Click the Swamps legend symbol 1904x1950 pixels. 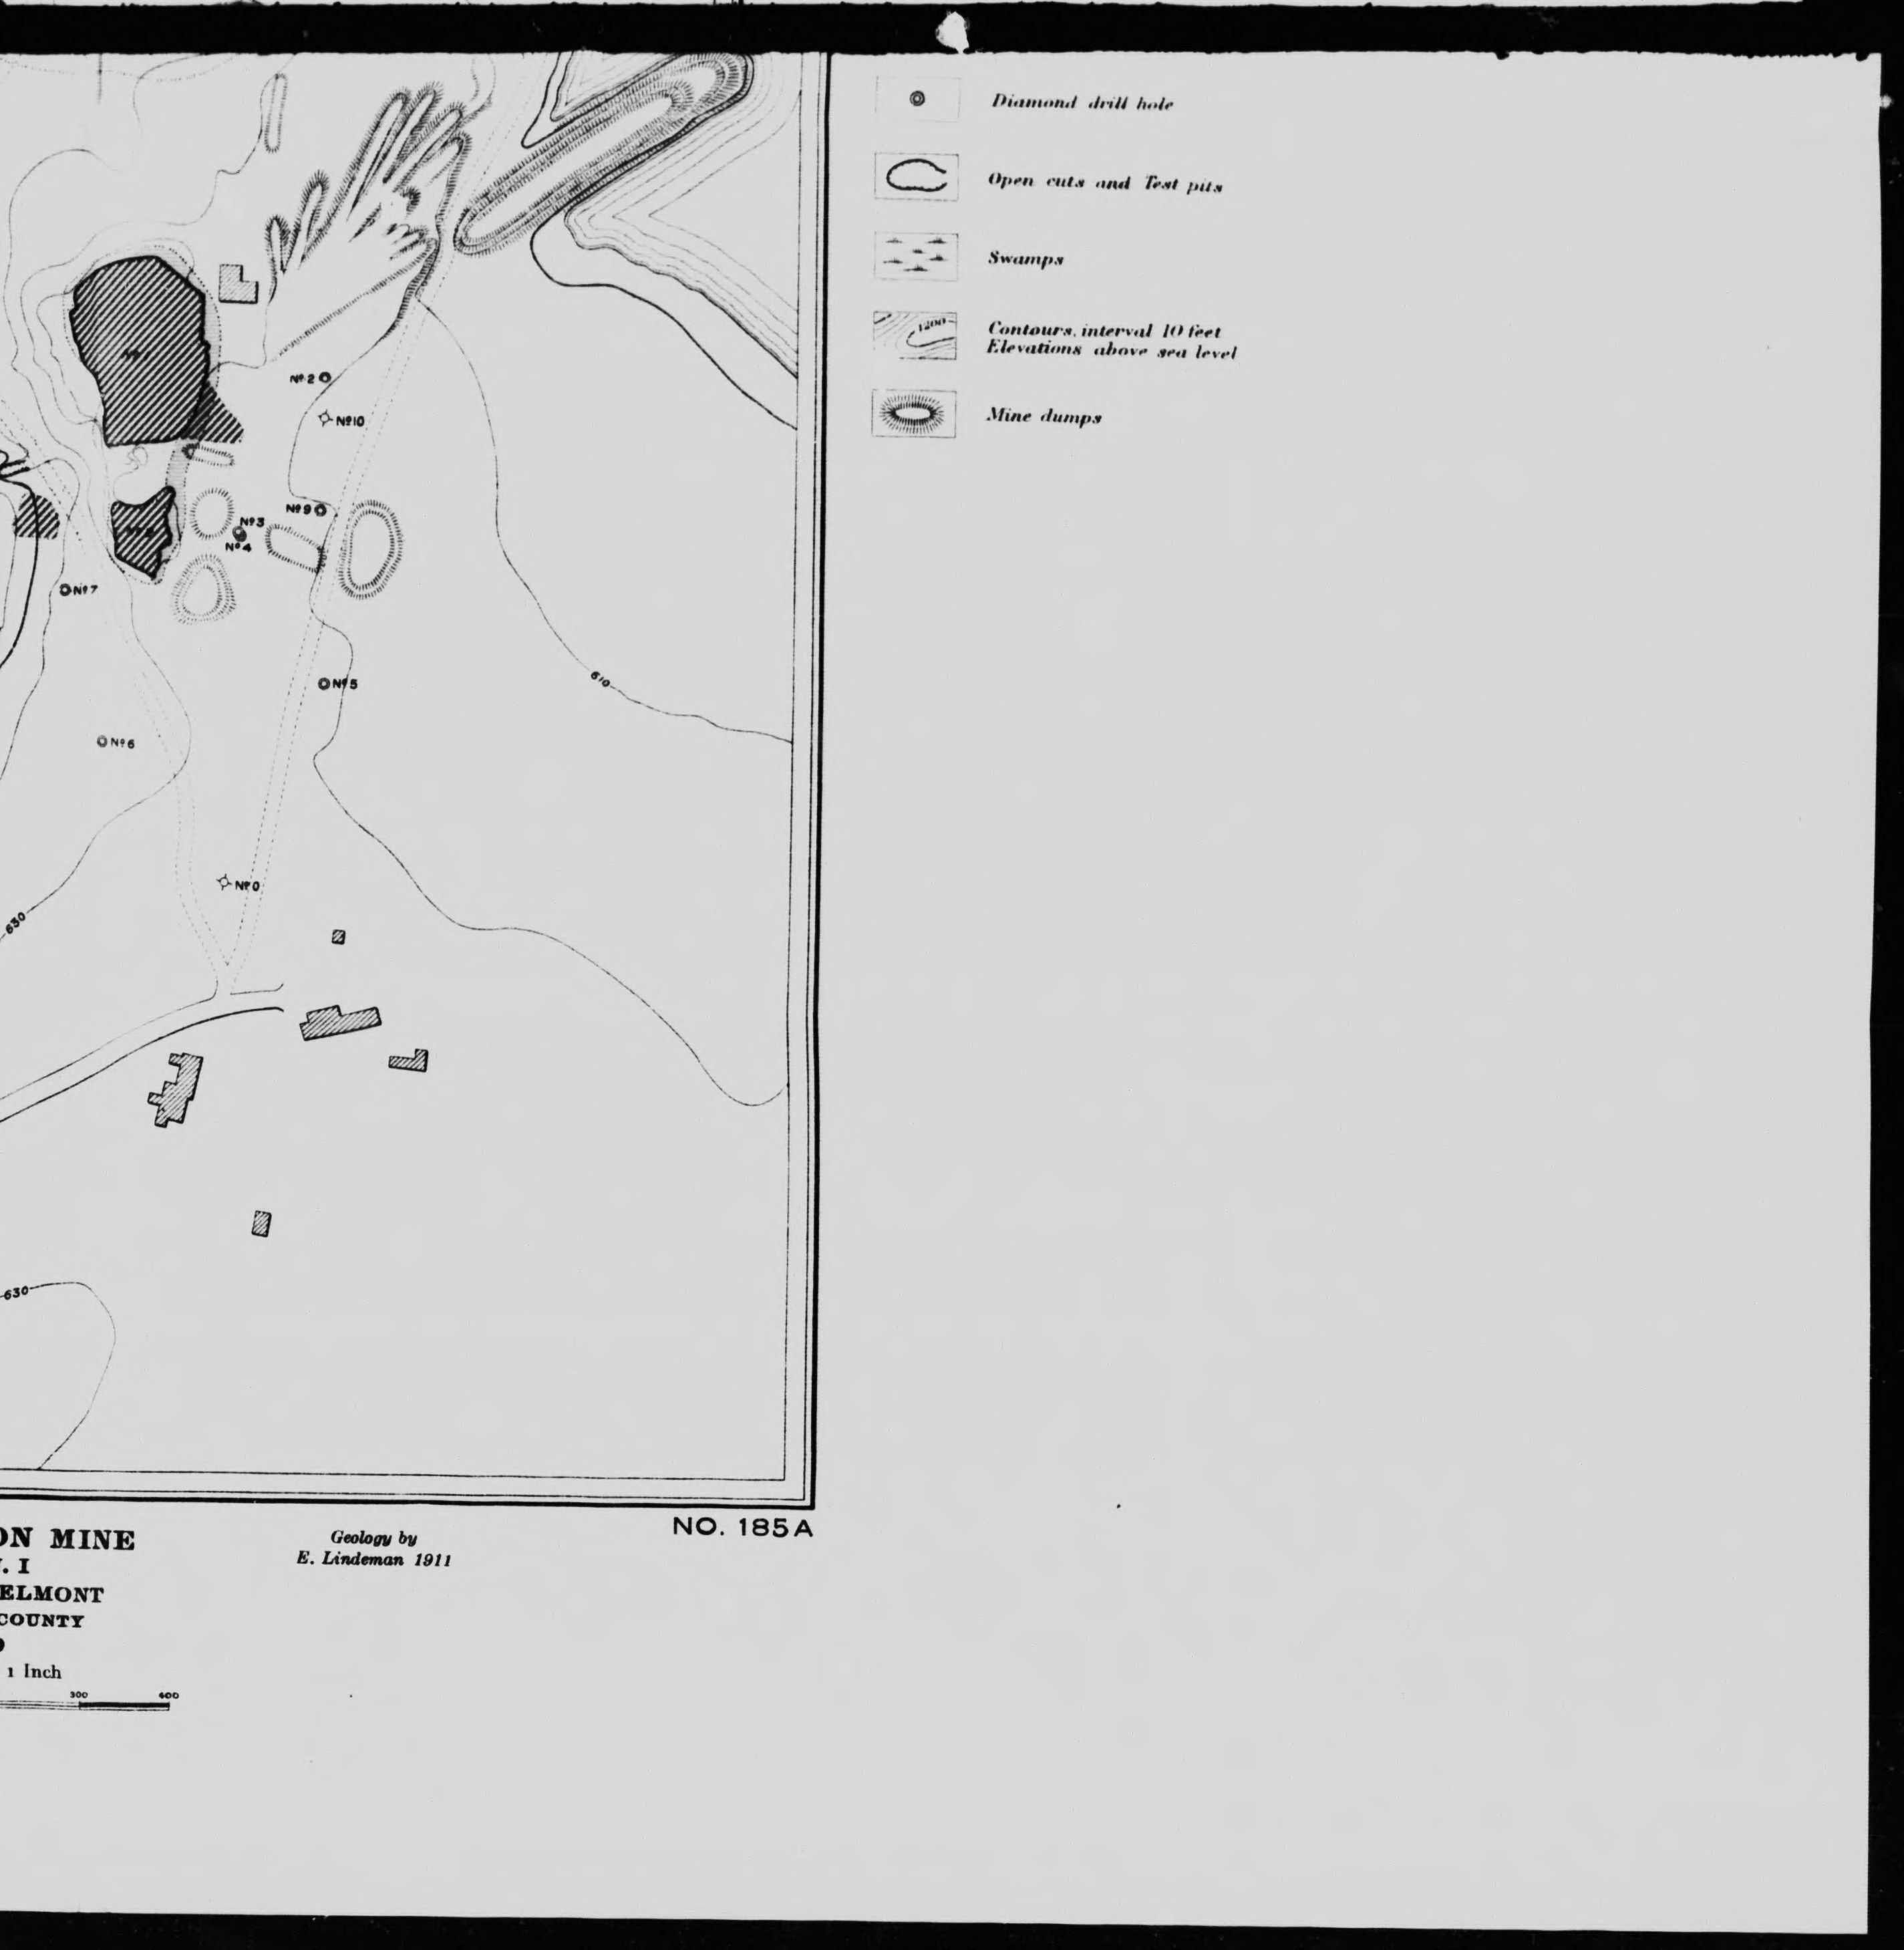pyautogui.click(x=916, y=256)
